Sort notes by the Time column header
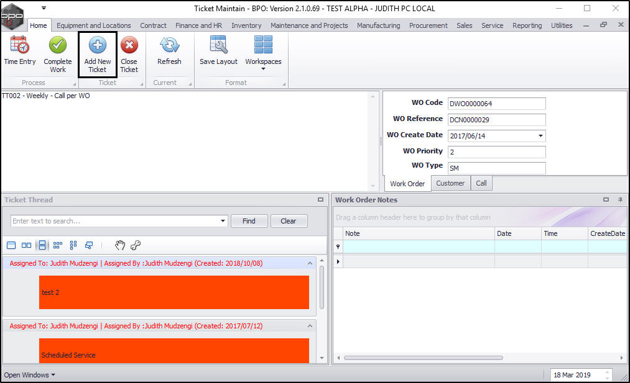Screen dimensions: 630x383 tap(565, 233)
